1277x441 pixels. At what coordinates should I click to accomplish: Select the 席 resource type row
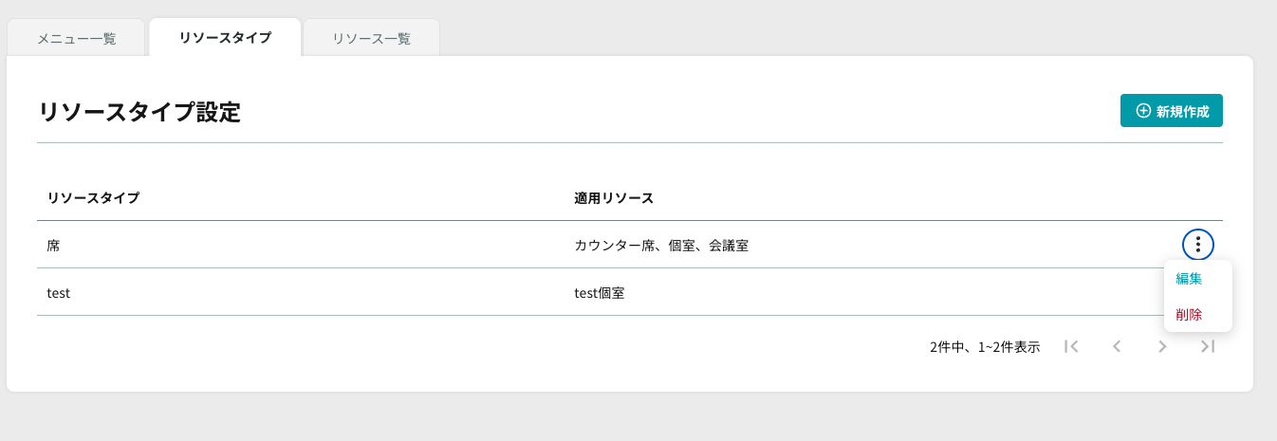coord(630,245)
